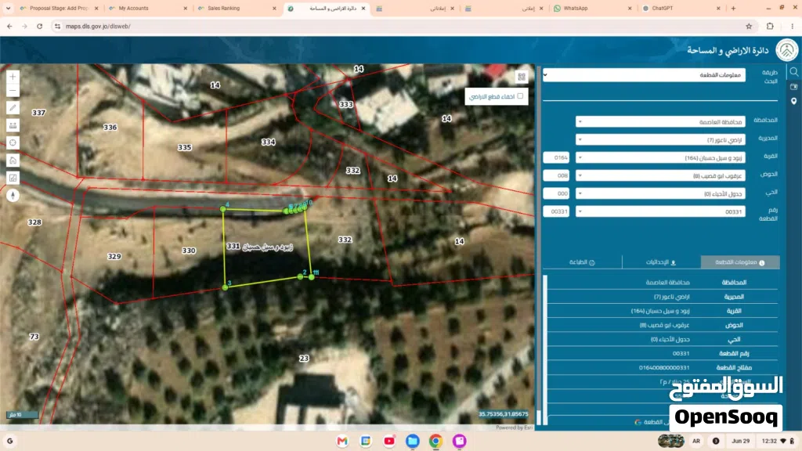Open the village dropdown showing (164)
Viewport: 802px width, 451px height.
pos(659,157)
